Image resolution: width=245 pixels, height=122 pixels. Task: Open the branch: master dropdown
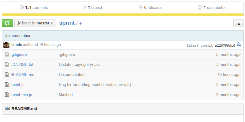[x=35, y=23]
